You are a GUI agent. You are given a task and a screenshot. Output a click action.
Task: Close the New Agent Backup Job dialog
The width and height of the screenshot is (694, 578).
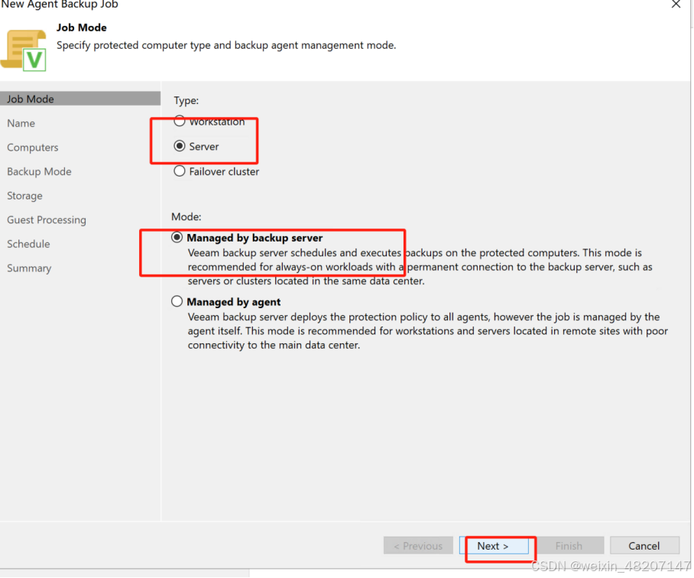tap(676, 5)
